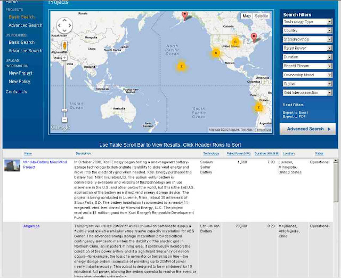Open the Status filter dropdown
Viewport: 341px width, 278px height.
(x=307, y=84)
